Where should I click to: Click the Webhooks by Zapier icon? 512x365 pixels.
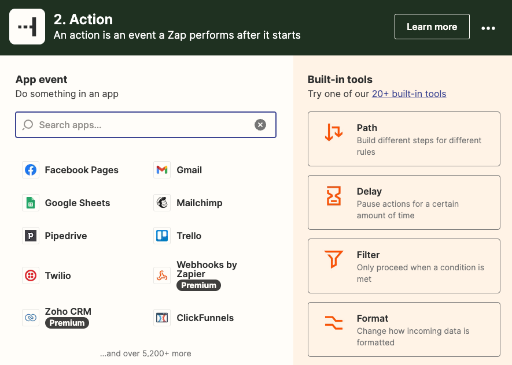162,275
